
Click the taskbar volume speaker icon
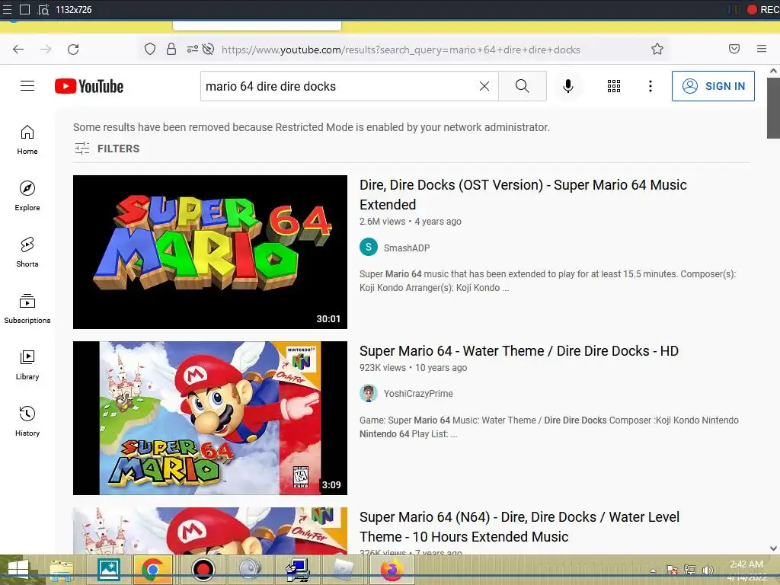(708, 570)
